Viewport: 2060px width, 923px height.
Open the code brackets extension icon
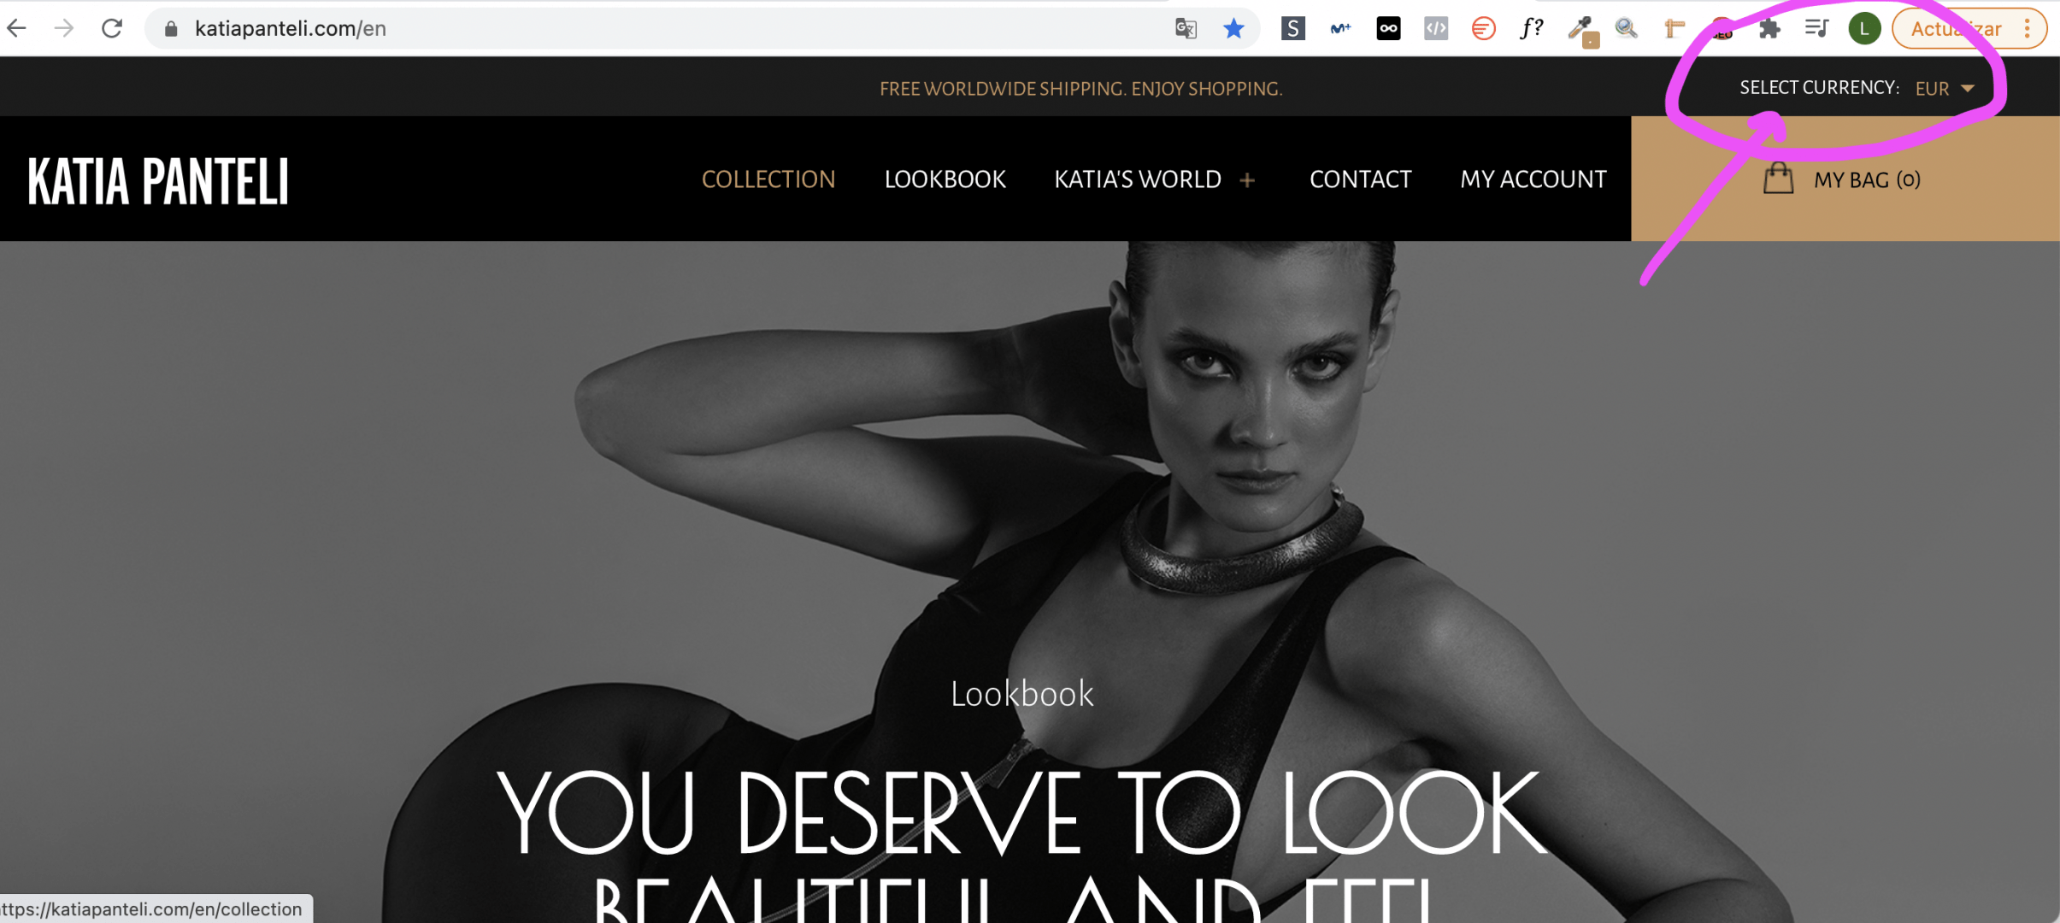pos(1436,28)
